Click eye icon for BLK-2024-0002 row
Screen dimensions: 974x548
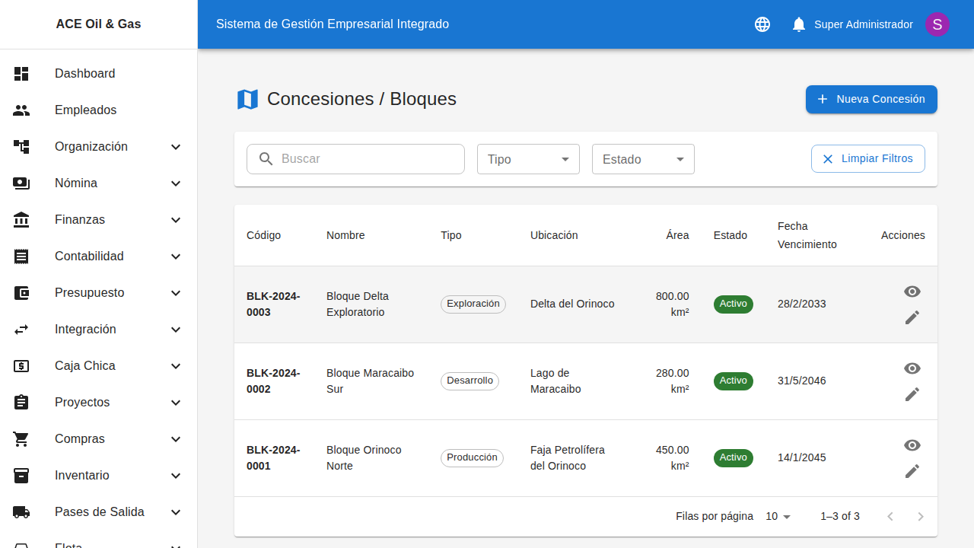[x=912, y=368]
